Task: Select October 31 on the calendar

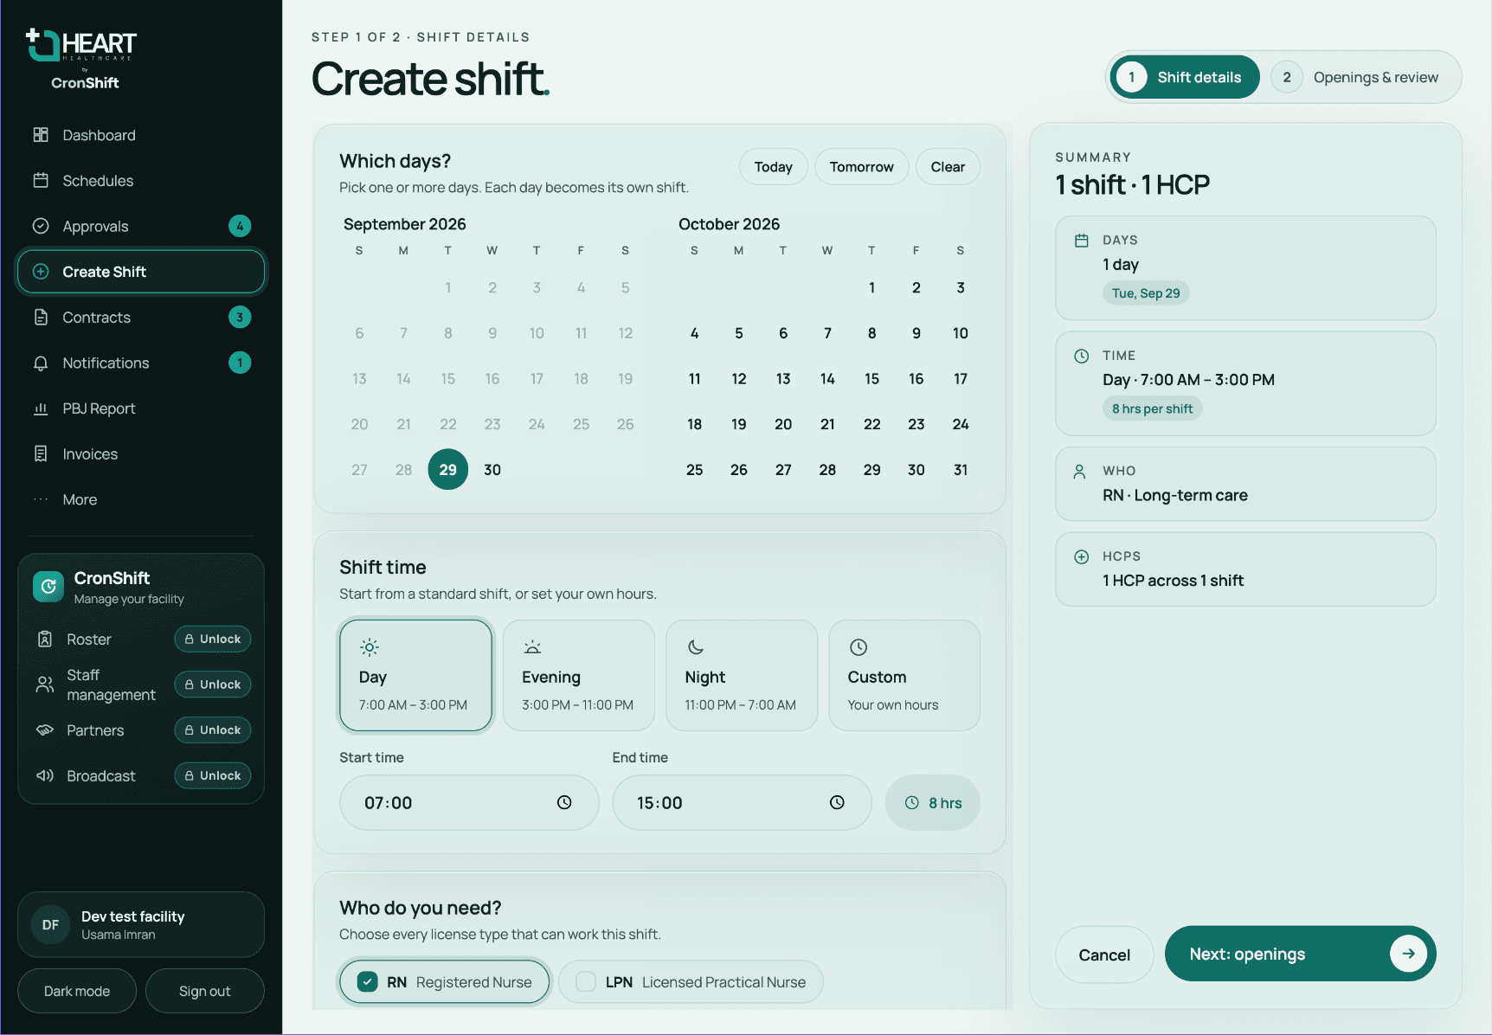Action: point(960,469)
